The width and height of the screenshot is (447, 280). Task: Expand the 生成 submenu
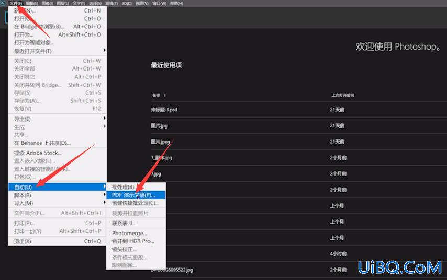tap(57, 127)
